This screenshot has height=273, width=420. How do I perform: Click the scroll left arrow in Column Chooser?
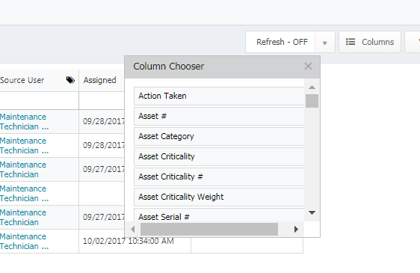pyautogui.click(x=132, y=230)
